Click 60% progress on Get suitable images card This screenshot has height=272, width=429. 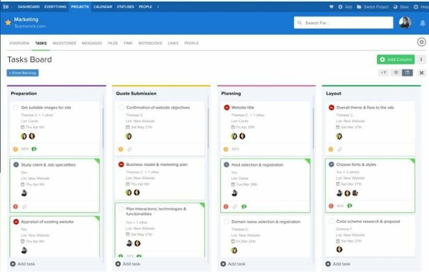click(x=25, y=149)
